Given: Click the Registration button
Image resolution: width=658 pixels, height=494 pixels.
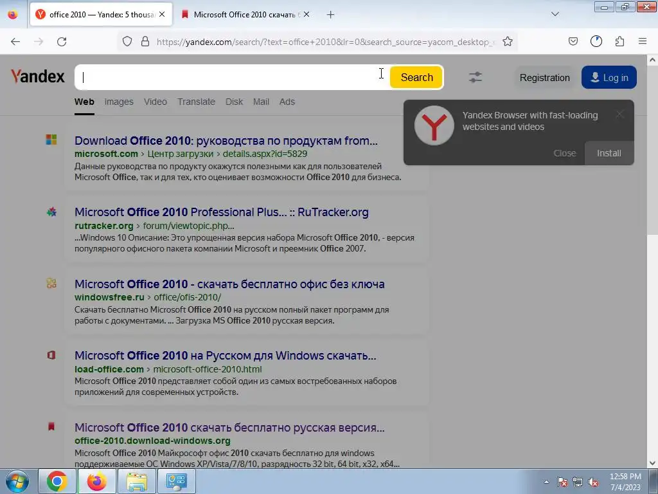Looking at the screenshot, I should coord(545,77).
